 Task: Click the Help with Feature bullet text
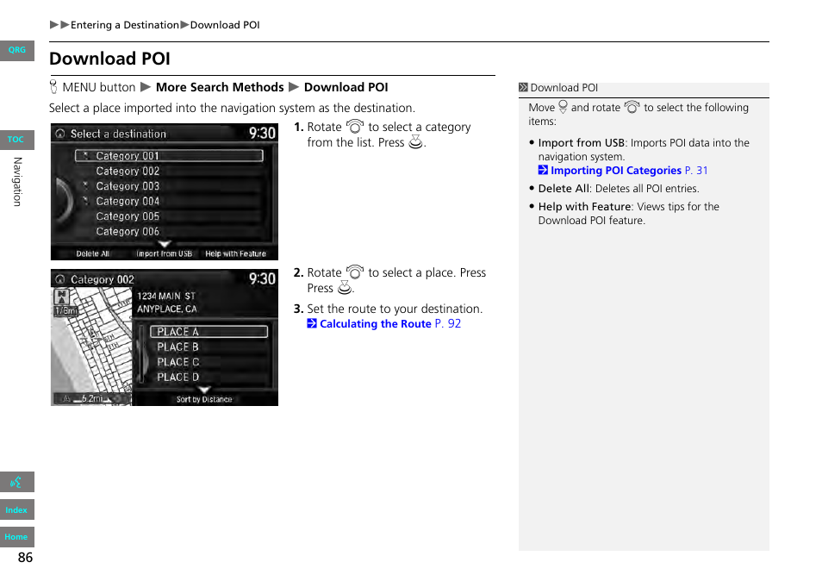(x=629, y=214)
